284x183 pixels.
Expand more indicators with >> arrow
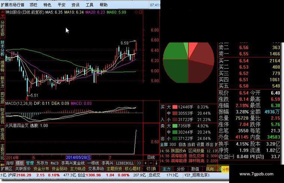[139, 163]
